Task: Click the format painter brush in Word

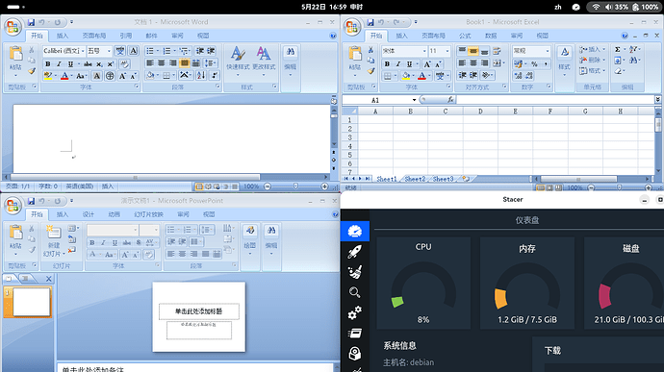Action: 32,71
